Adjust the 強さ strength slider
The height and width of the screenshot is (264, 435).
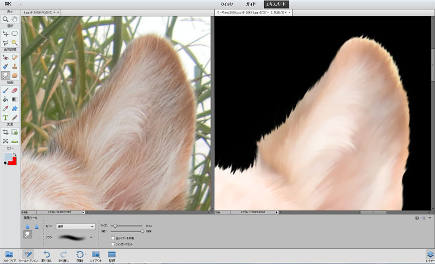pyautogui.click(x=127, y=231)
